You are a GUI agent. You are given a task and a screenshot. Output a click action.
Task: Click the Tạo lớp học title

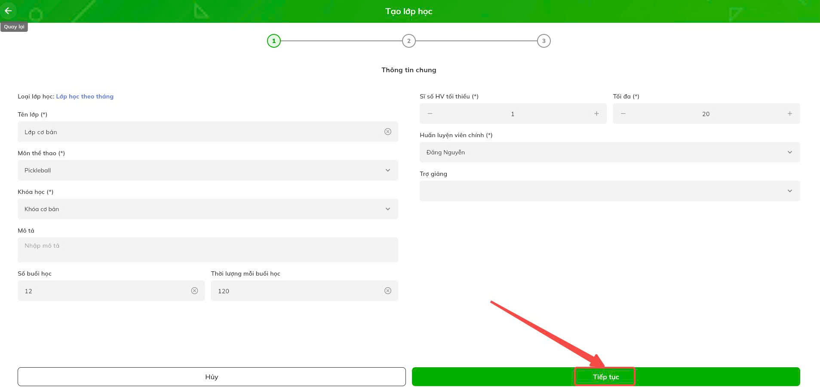click(408, 11)
